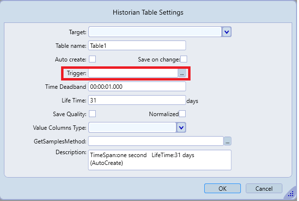Expand the Target dropdown arrow
This screenshot has width=299, height=201.
pyautogui.click(x=227, y=32)
